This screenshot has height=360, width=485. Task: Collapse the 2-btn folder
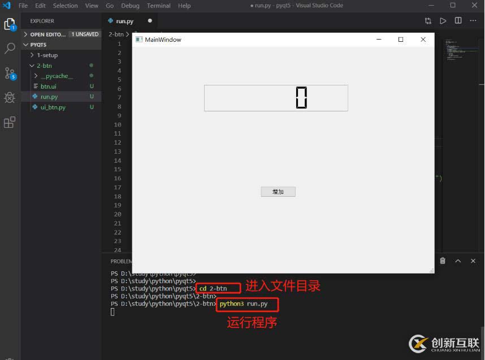pos(61,66)
